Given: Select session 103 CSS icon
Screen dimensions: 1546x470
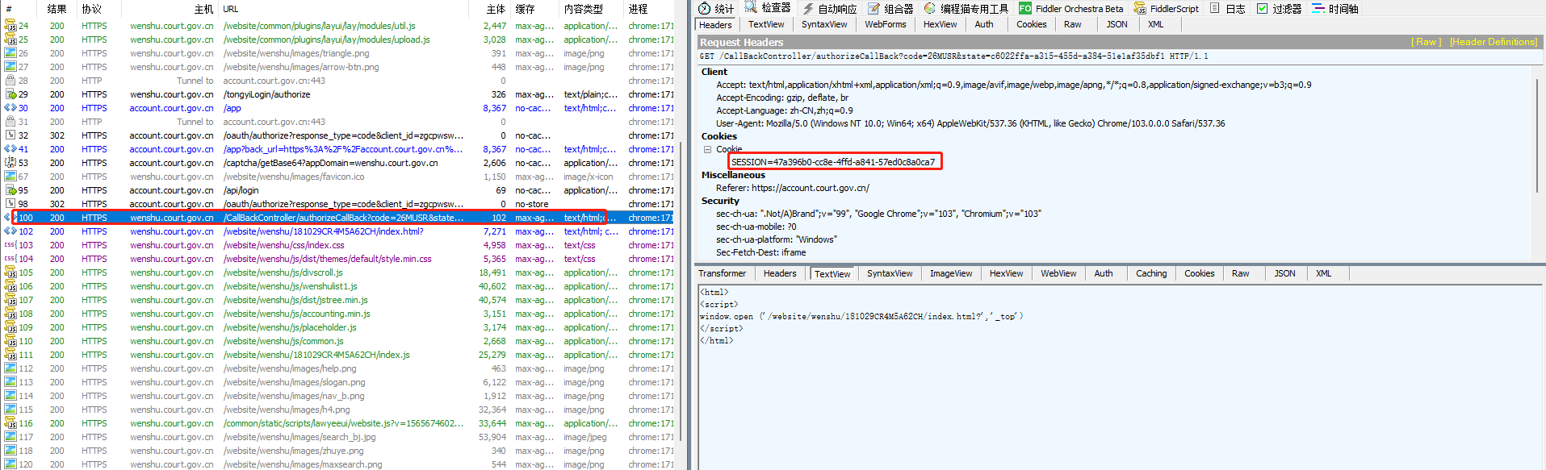Looking at the screenshot, I should coord(10,245).
